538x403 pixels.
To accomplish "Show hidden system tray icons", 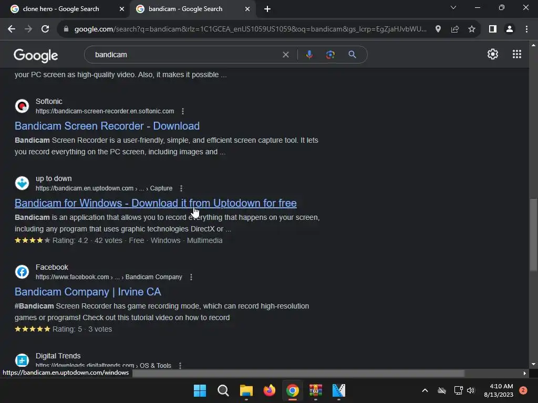I will coord(425,390).
